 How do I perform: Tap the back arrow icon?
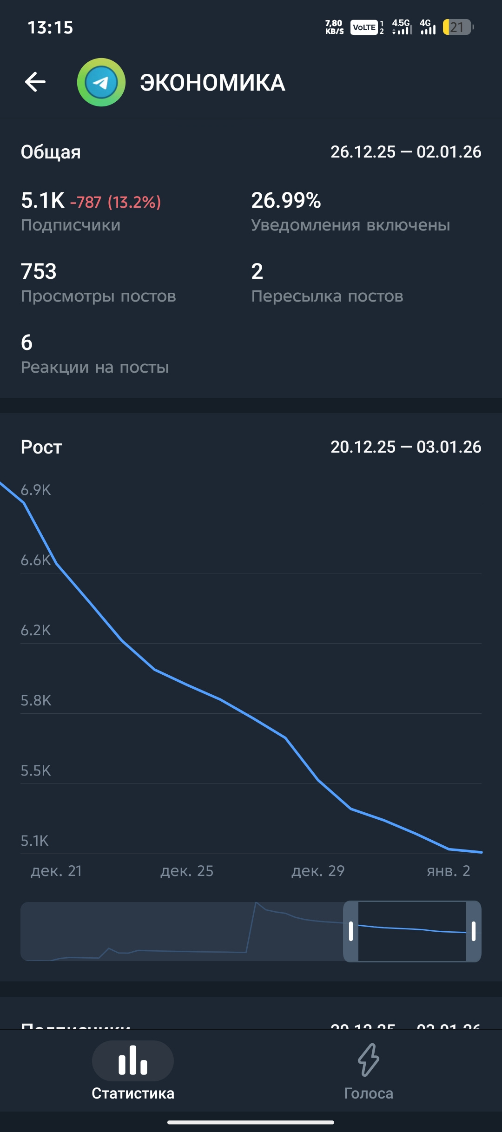[35, 82]
